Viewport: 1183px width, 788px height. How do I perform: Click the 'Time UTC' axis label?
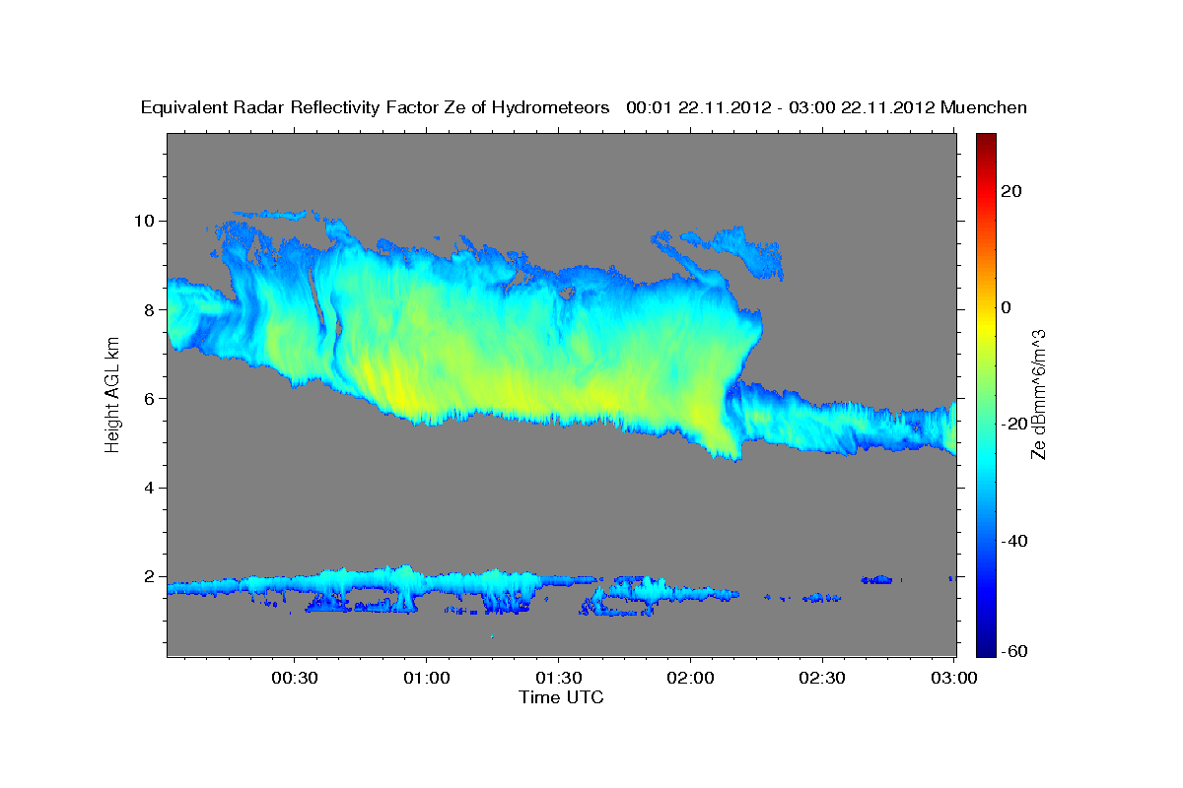click(561, 697)
